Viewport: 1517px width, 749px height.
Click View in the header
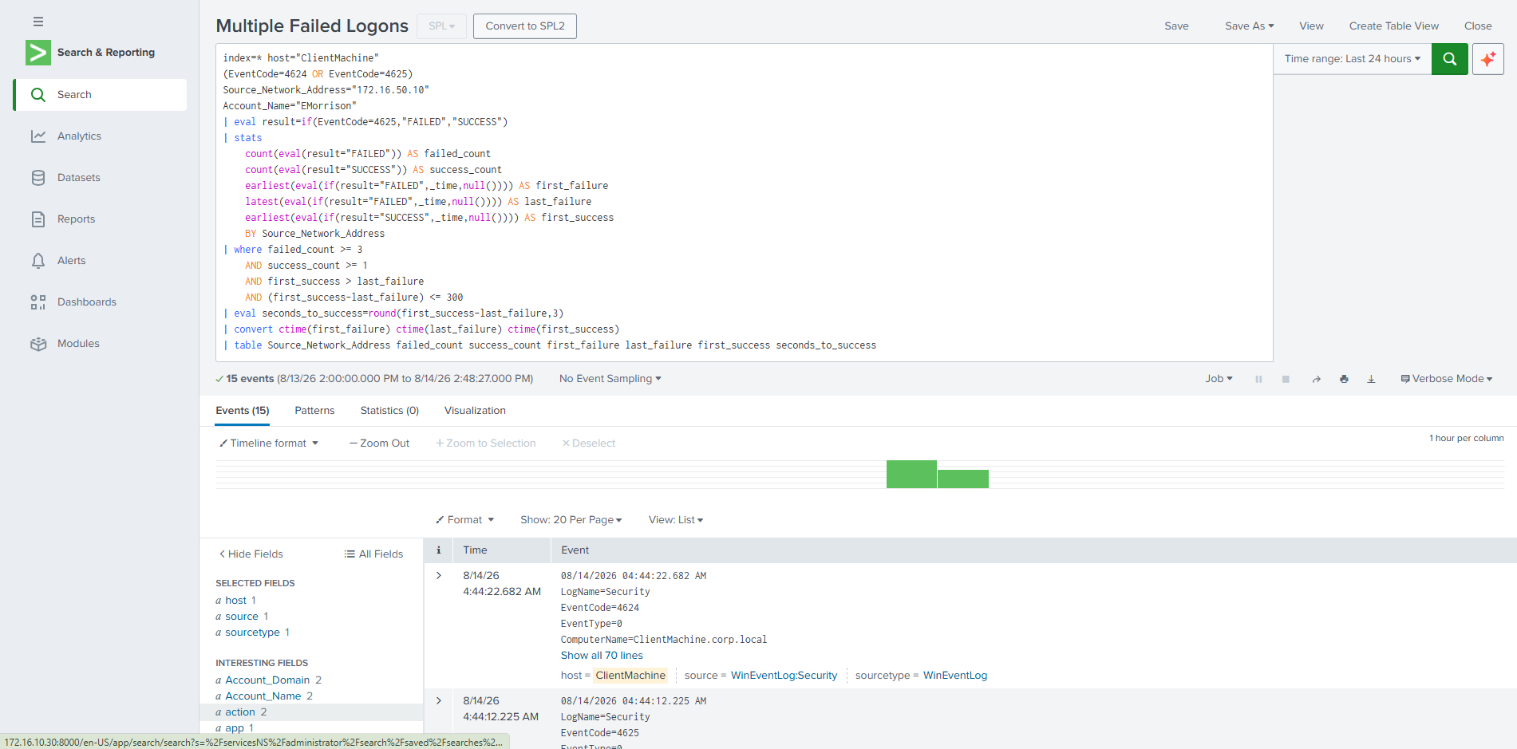click(x=1311, y=26)
